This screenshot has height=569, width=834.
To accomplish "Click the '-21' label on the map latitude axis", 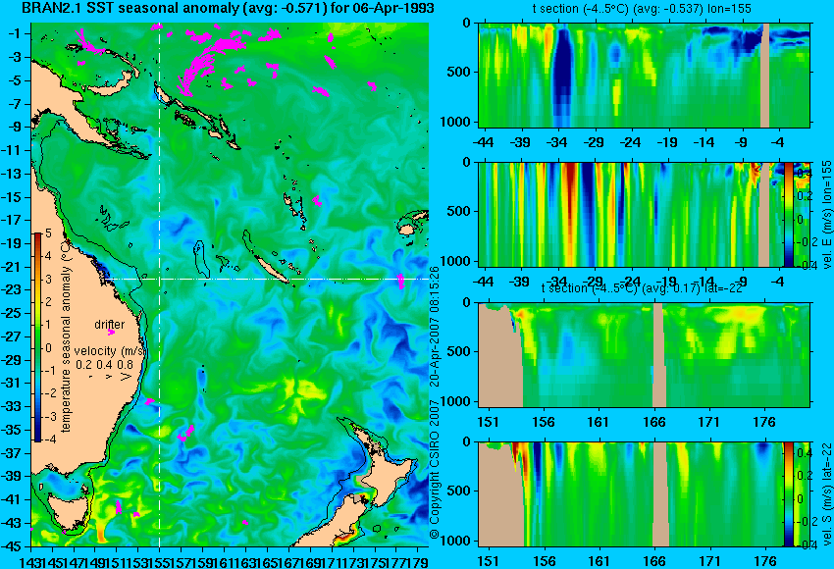I will pos(12,267).
